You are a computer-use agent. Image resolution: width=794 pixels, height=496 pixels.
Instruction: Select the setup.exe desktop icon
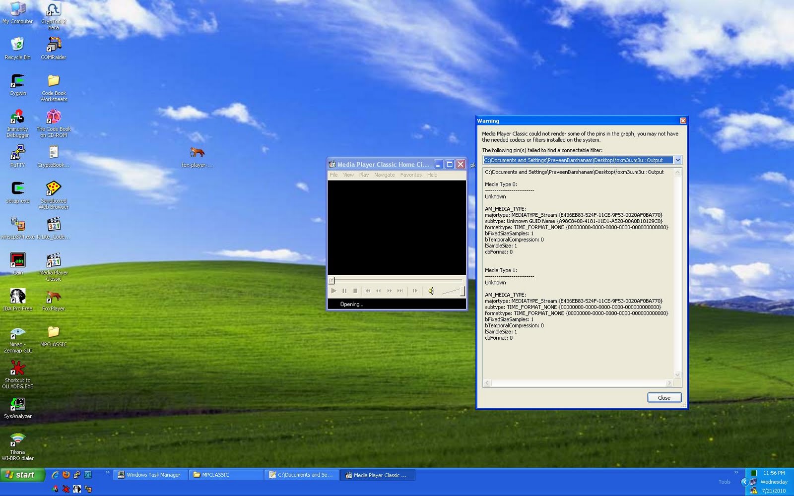(x=17, y=192)
